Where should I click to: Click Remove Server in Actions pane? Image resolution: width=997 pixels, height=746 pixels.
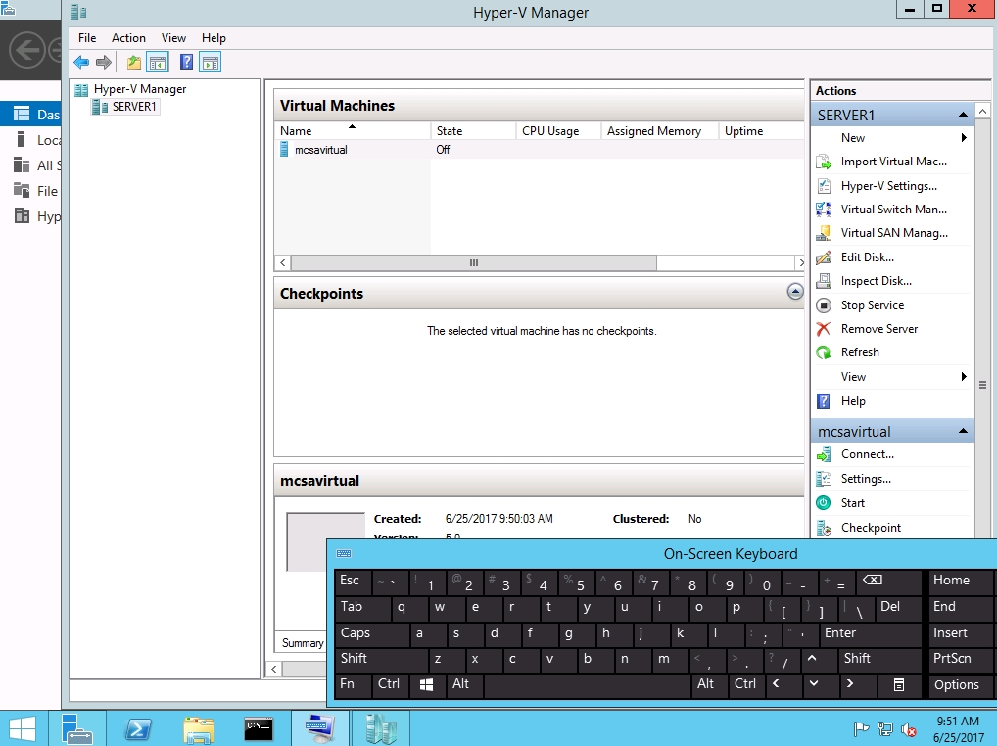pos(878,329)
